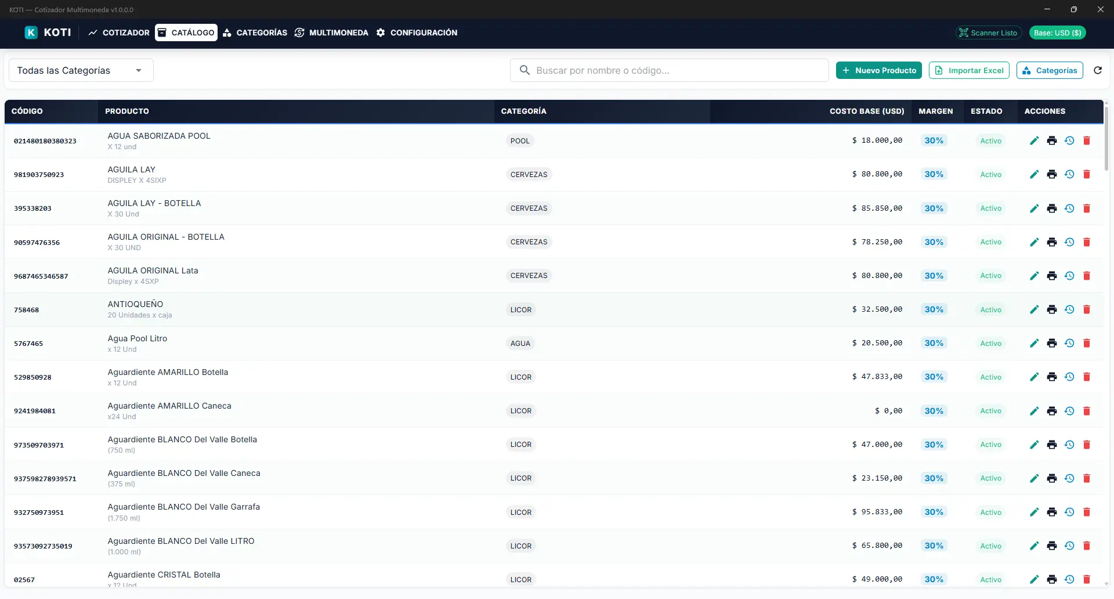Open the CATEGORÍAS tab
Viewport: 1114px width, 599px height.
coord(255,33)
